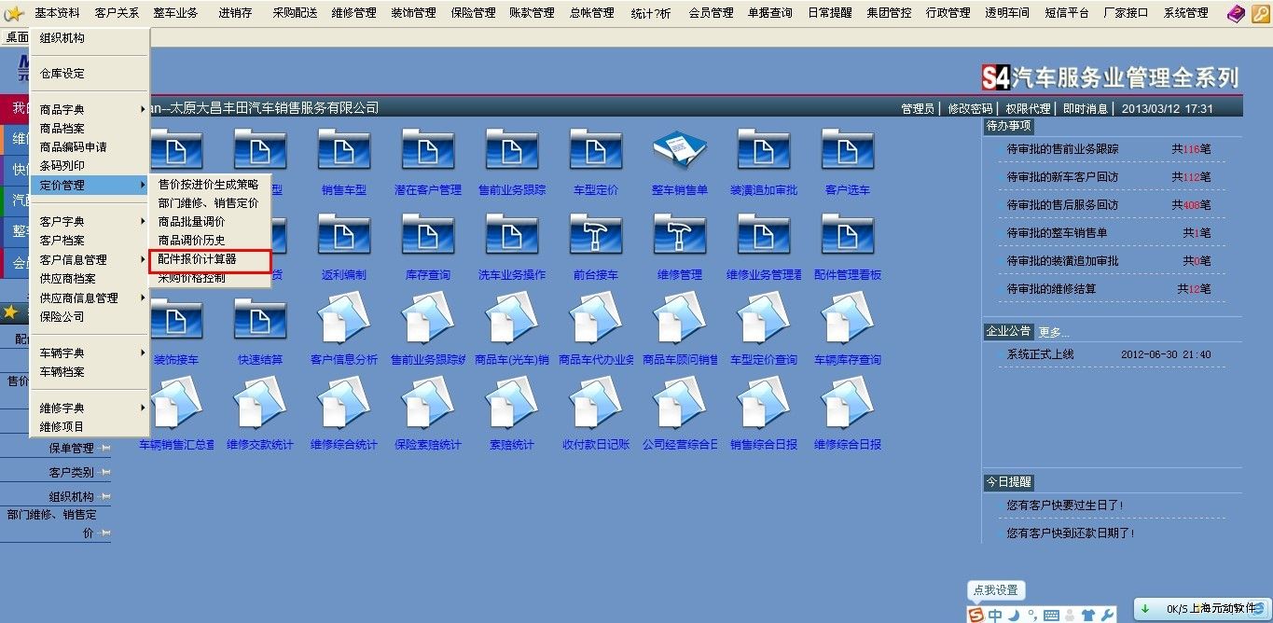Launch the 潜在客户管理 folder shortcut
Image resolution: width=1273 pixels, height=623 pixels.
click(427, 152)
